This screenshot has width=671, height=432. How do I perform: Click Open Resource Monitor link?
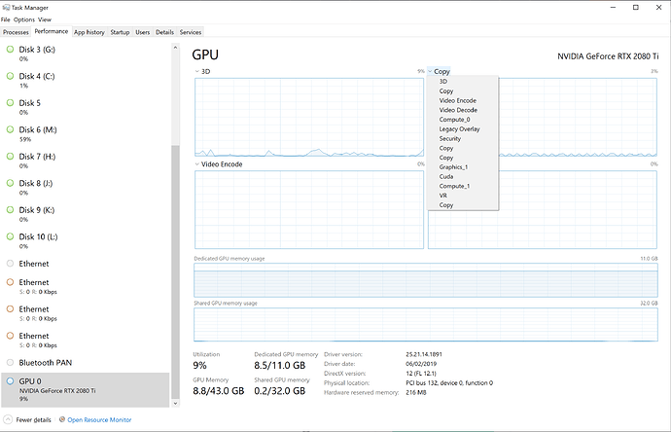(98, 420)
